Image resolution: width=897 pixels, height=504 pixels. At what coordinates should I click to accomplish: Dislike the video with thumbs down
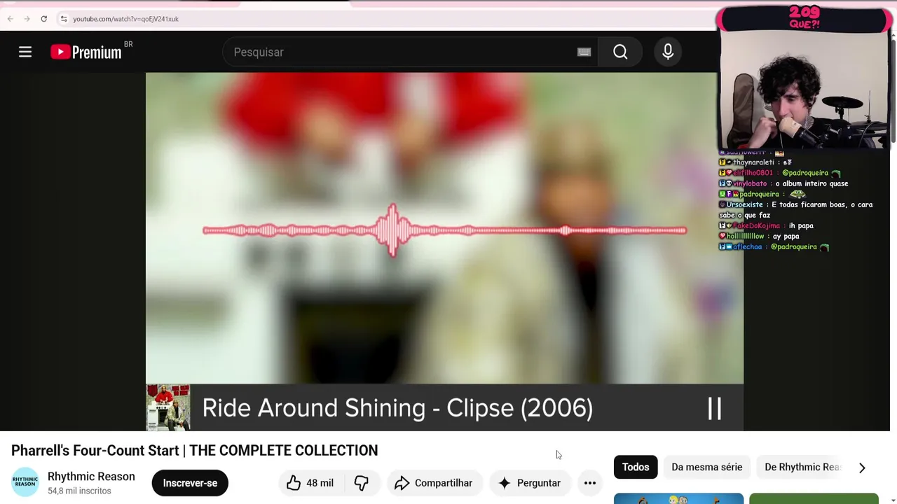[362, 483]
